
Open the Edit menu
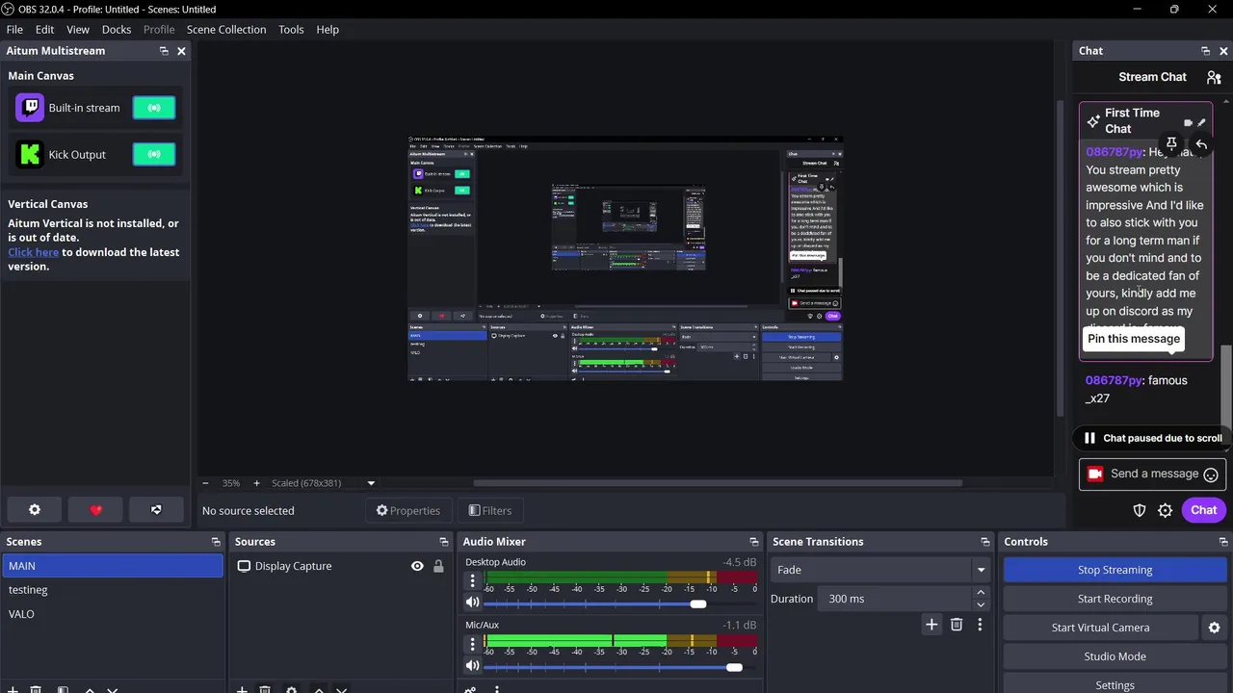tap(44, 30)
